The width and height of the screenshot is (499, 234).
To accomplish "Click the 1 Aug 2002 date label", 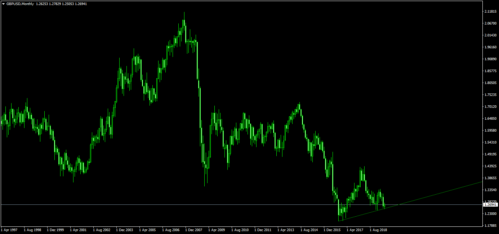I will [102, 229].
